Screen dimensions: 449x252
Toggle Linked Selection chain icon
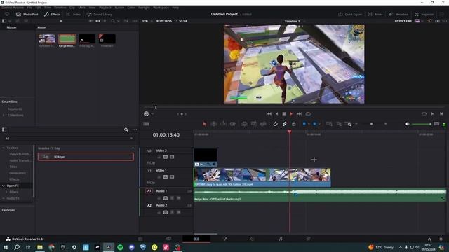[x=284, y=124]
